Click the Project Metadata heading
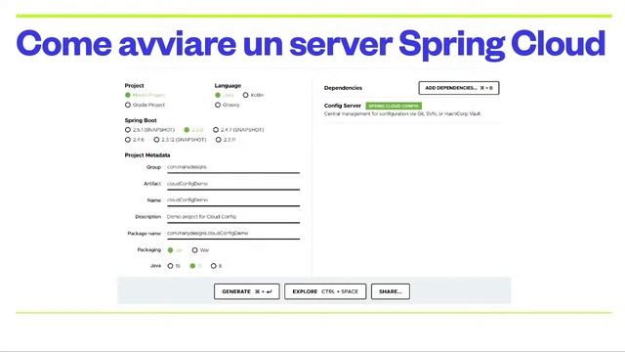 147,155
